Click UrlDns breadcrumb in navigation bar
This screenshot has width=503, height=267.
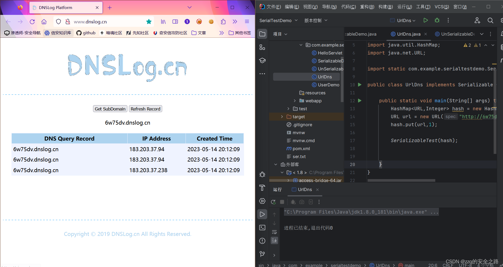click(380, 265)
